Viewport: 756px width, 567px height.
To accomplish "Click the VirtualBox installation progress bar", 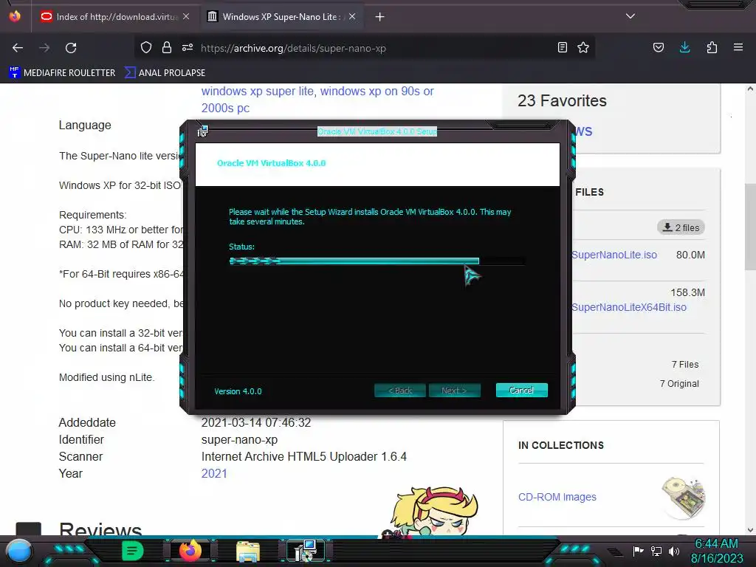I will click(377, 261).
